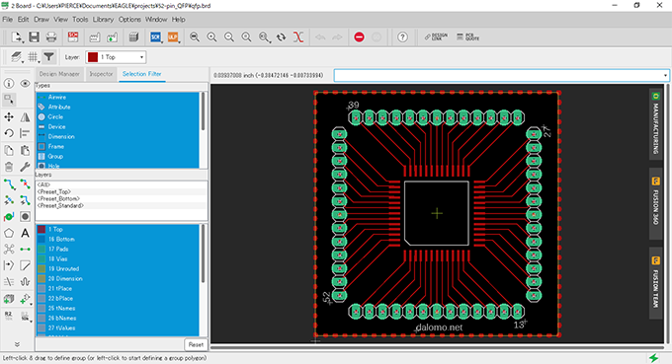
Task: Open the command line history dropdown arrow
Action: point(665,75)
